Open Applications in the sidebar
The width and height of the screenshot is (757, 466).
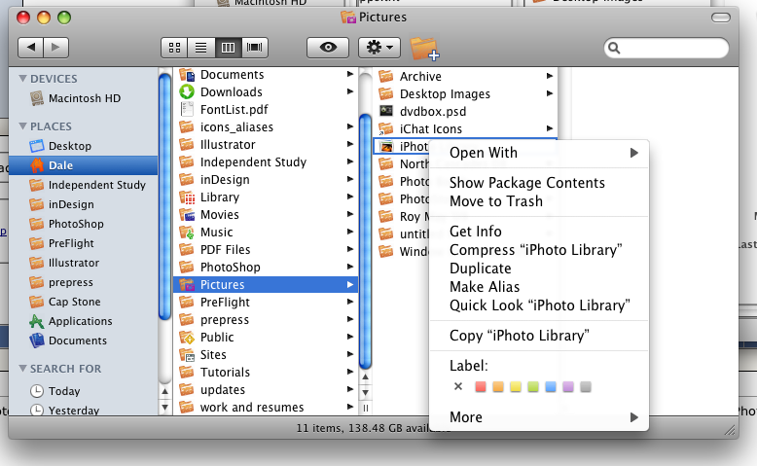pos(84,321)
